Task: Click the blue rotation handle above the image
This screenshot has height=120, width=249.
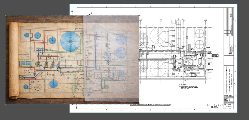Action: coord(72,12)
